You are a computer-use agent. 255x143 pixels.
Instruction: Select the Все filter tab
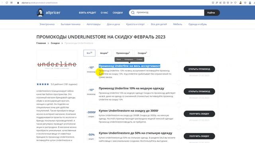pyautogui.click(x=89, y=53)
